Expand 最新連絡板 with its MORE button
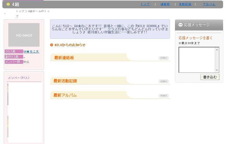228x144 pixels. [164, 58]
